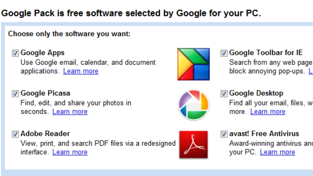
Task: Click the Google Apps title label
Action: point(43,53)
